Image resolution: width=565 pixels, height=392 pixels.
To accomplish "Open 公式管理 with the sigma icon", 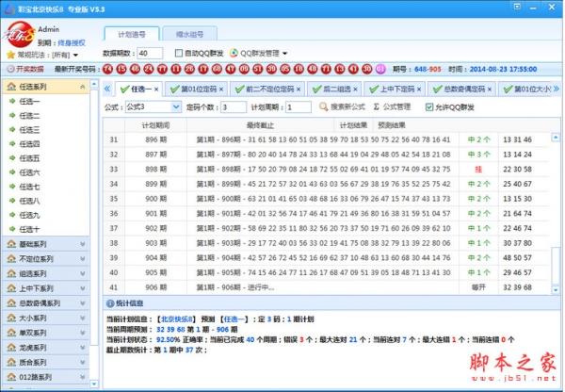I will click(392, 106).
